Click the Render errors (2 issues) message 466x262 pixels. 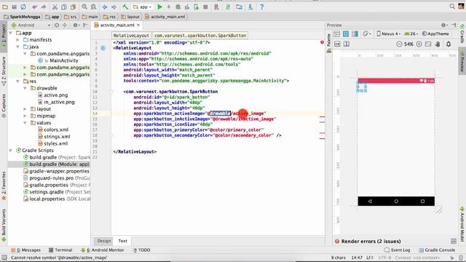tap(371, 241)
